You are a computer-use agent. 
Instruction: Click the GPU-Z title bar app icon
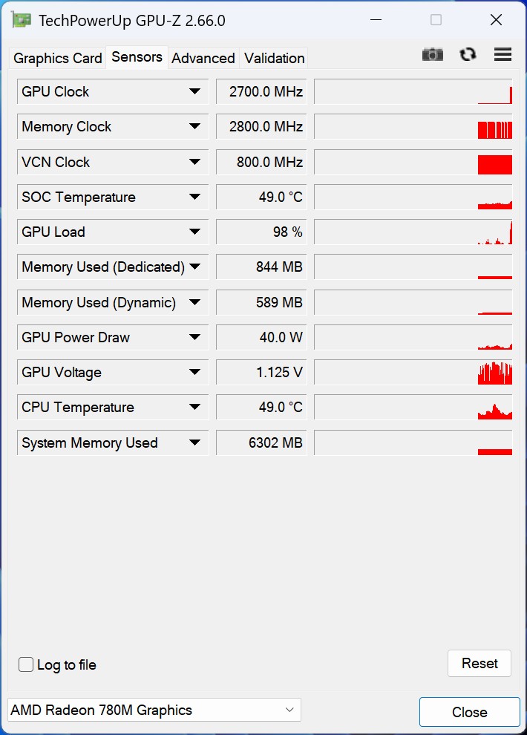(x=21, y=20)
